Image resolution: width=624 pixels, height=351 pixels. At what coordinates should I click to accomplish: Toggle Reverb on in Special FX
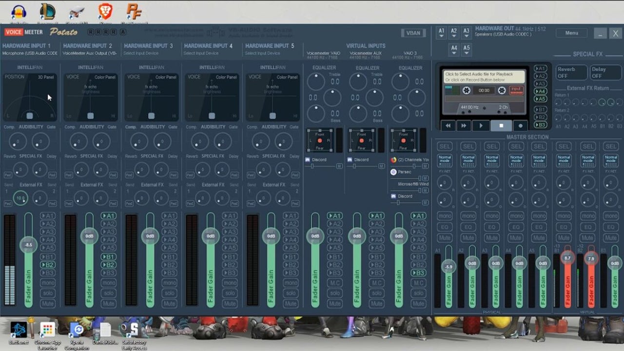pos(571,71)
